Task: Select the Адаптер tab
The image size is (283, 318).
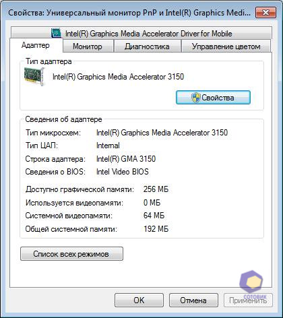Action: point(36,45)
